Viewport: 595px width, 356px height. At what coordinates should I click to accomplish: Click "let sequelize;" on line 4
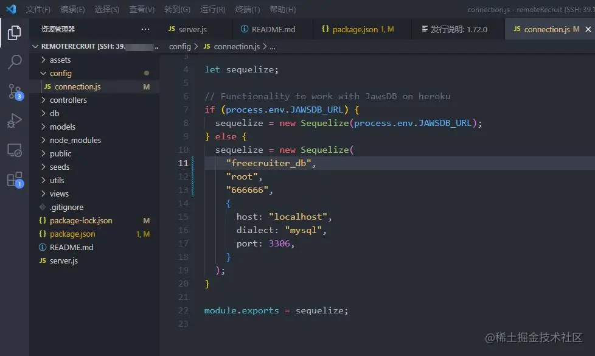242,69
